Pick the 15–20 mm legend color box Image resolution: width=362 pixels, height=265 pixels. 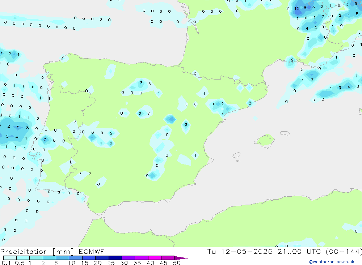point(89,258)
